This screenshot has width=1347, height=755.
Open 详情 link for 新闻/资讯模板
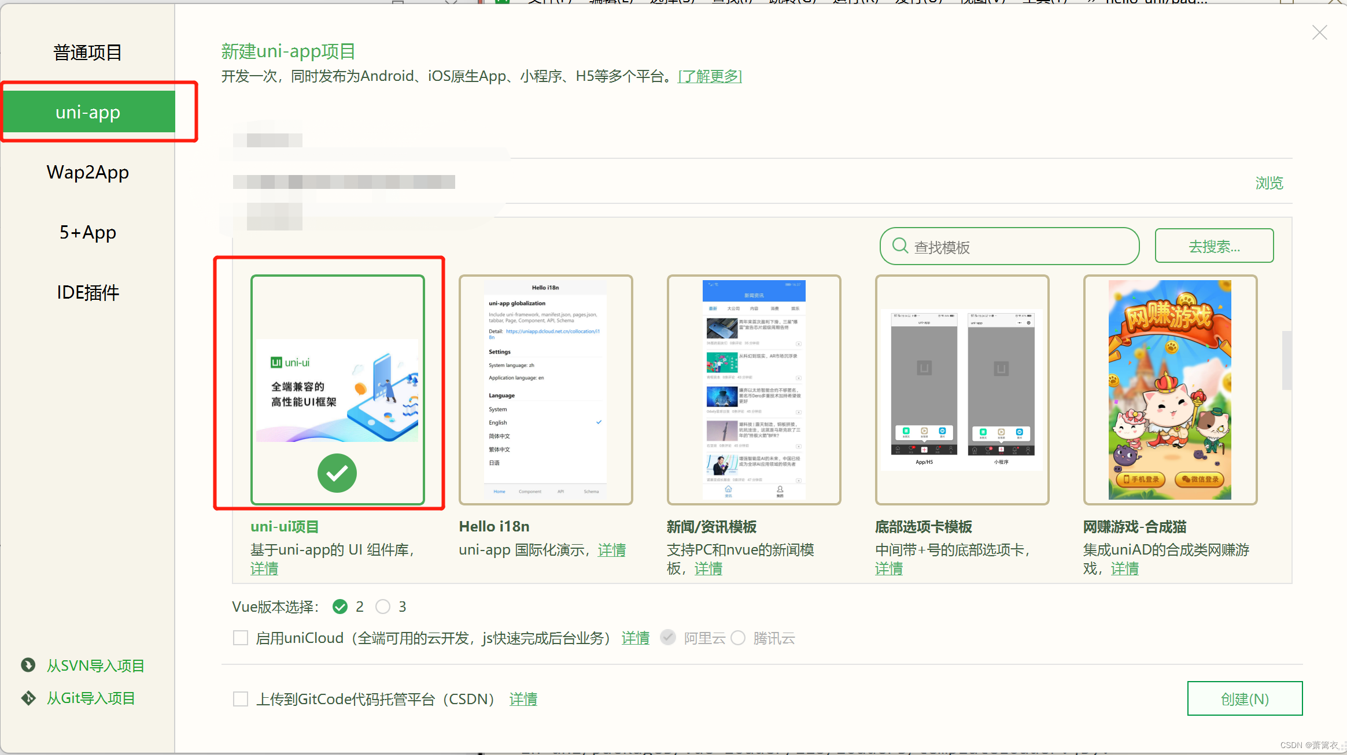[708, 568]
